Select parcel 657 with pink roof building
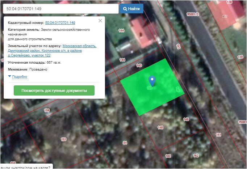247x169 pixels. pyautogui.click(x=225, y=17)
